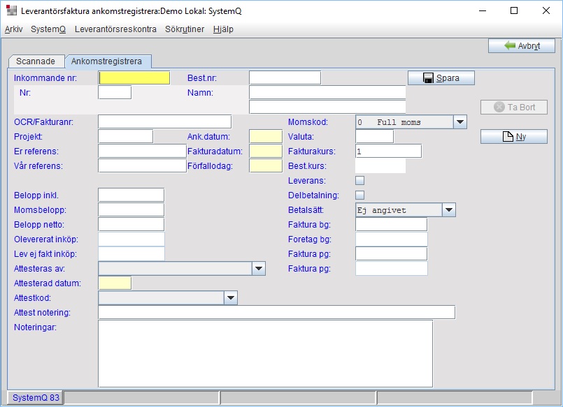
Task: Switch to the Scannade tab
Action: (x=35, y=61)
